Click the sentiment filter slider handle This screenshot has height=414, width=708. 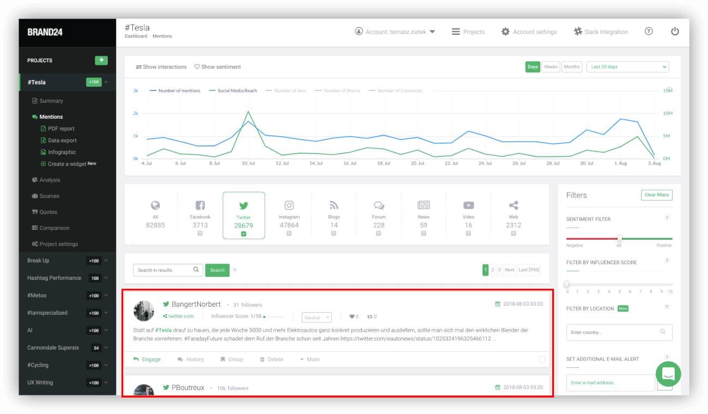click(x=619, y=238)
